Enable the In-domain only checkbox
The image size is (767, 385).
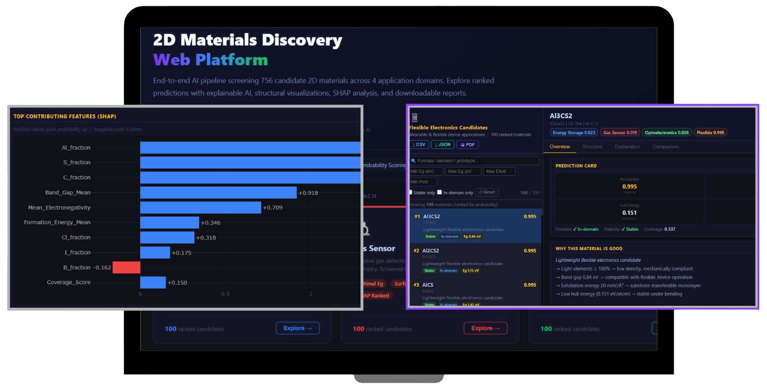[x=439, y=192]
